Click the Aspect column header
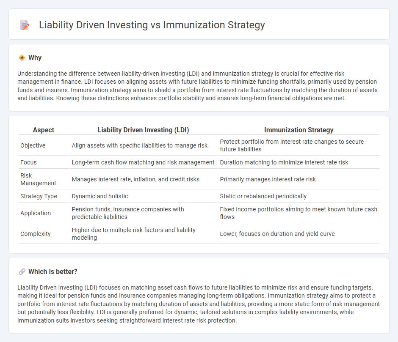Image resolution: width=398 pixels, height=342 pixels. coord(44,130)
